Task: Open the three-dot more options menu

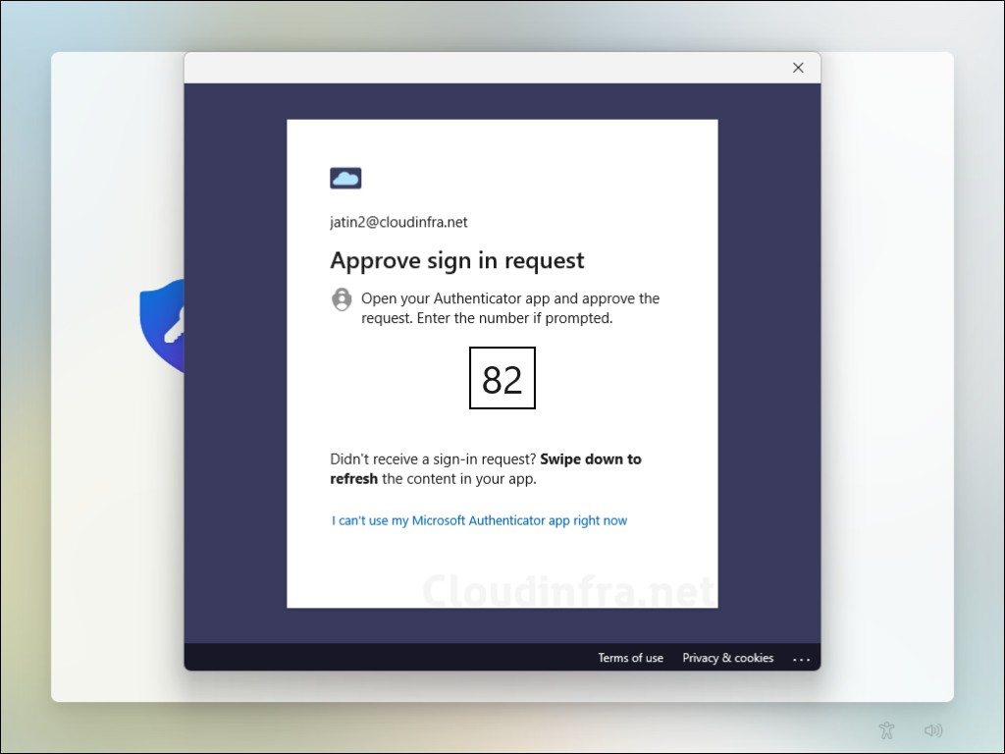Action: point(801,659)
